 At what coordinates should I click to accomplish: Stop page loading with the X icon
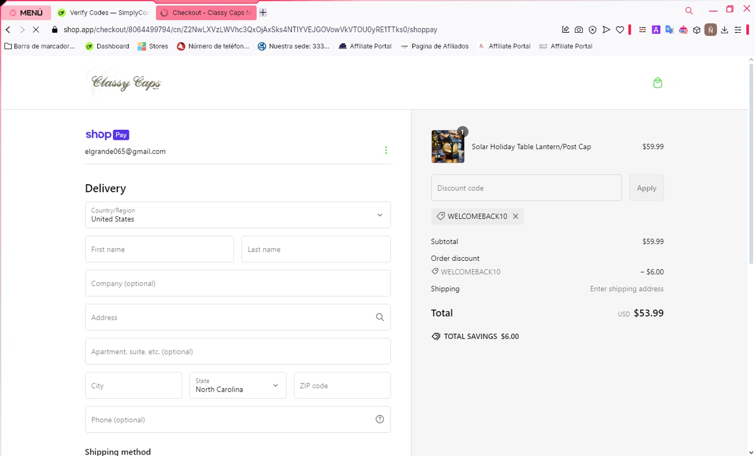coord(36,30)
